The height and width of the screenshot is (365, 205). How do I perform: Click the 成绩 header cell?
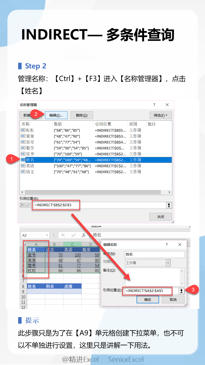pos(73,286)
